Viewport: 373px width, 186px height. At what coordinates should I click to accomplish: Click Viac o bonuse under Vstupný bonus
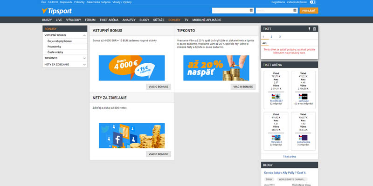[159, 87]
